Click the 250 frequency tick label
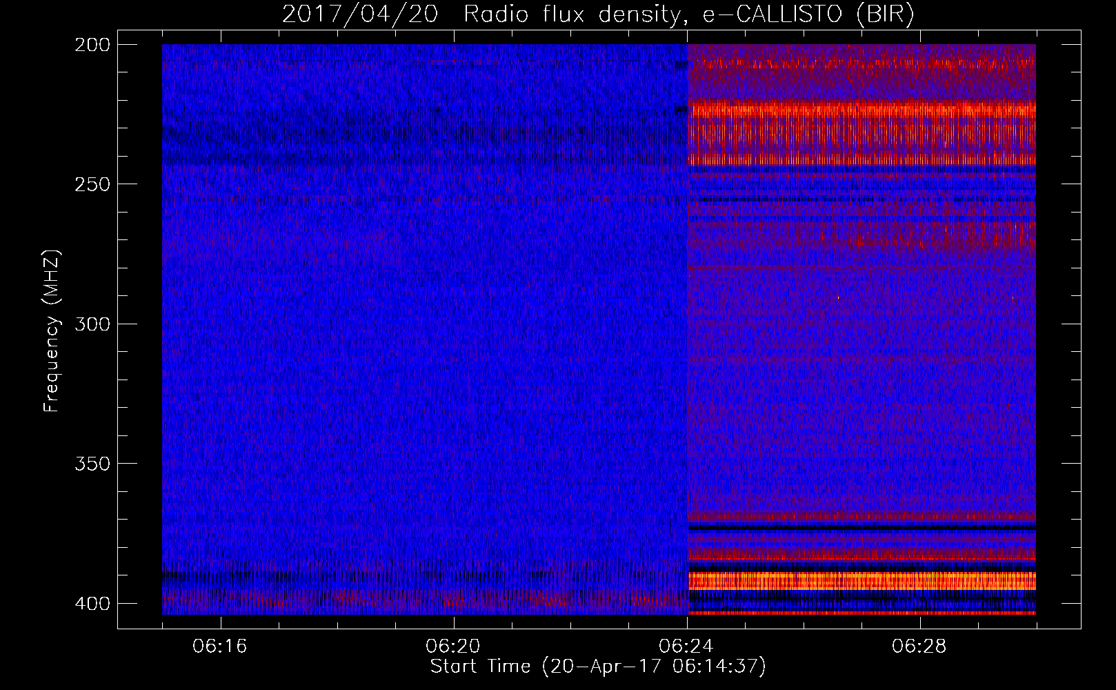This screenshot has height=690, width=1116. click(x=92, y=184)
